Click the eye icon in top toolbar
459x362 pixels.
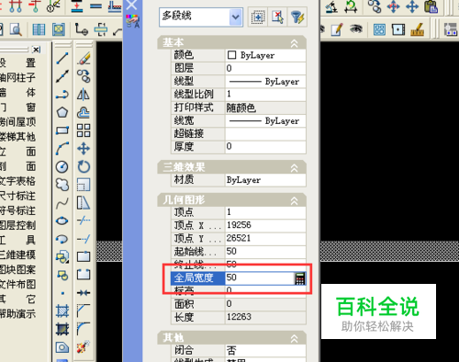pos(356,29)
